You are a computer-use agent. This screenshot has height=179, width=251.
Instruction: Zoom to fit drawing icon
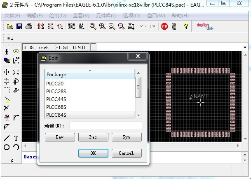tap(93, 26)
